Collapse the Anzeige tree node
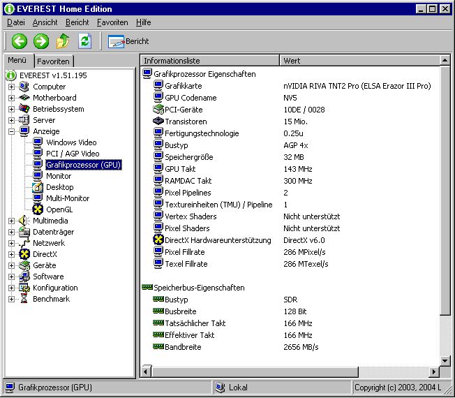Image resolution: width=455 pixels, height=398 pixels. (x=11, y=131)
